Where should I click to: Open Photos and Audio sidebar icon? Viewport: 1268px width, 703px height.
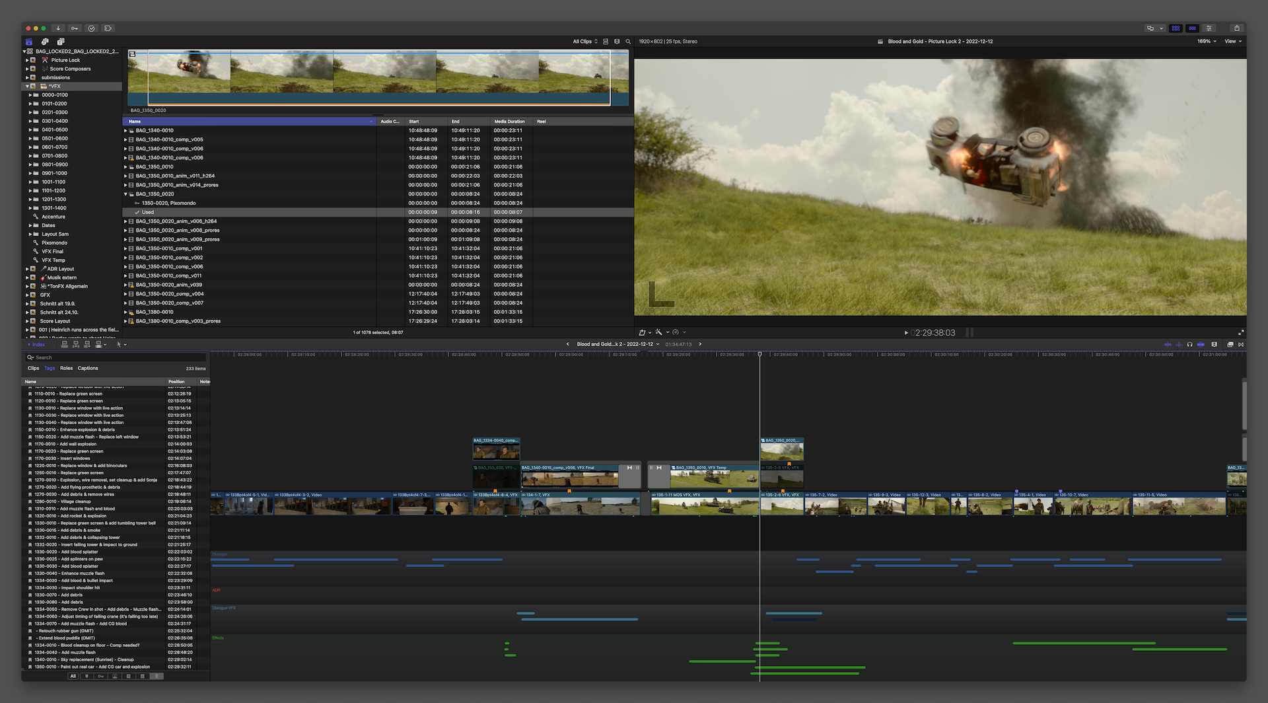pyautogui.click(x=45, y=42)
